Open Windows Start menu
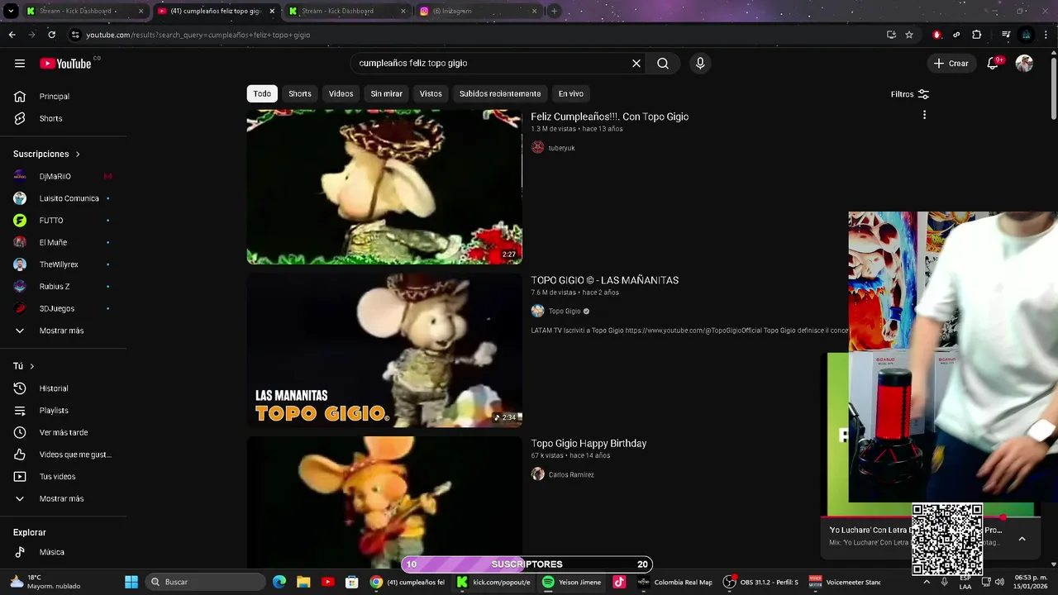Screen dimensions: 1058x595 131,582
